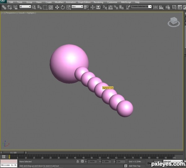Viewport: 186px width, 168px height.
Task: Open the Group menu
Action: pos(29,2)
